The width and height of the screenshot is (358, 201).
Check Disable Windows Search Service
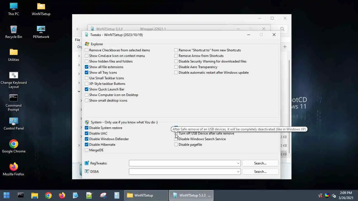point(176,139)
